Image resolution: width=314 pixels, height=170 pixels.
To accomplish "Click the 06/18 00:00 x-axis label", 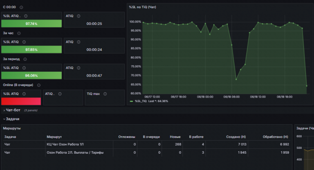I will pyautogui.click(x=205, y=97).
